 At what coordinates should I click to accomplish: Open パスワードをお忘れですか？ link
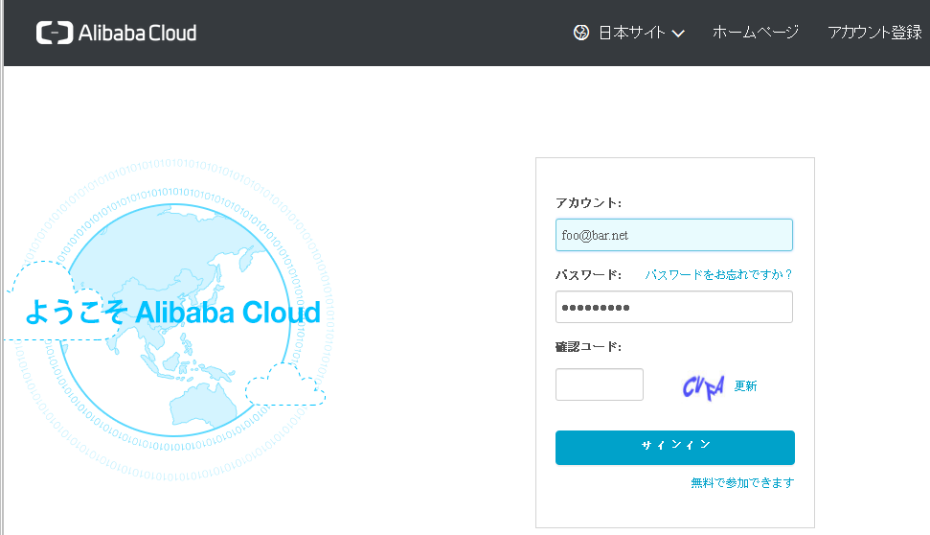[x=718, y=275]
